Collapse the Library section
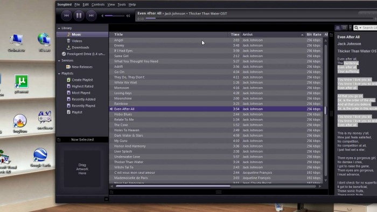This screenshot has height=212, width=377. tap(59, 29)
